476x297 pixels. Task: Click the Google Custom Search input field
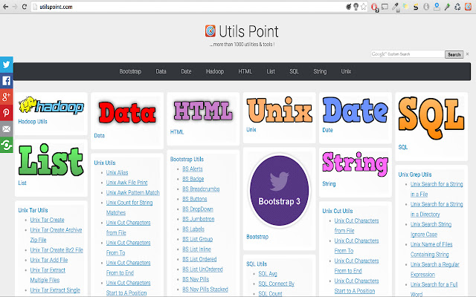point(408,54)
